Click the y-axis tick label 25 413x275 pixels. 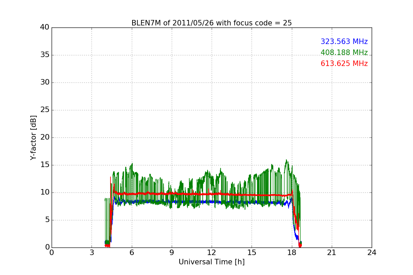45,110
